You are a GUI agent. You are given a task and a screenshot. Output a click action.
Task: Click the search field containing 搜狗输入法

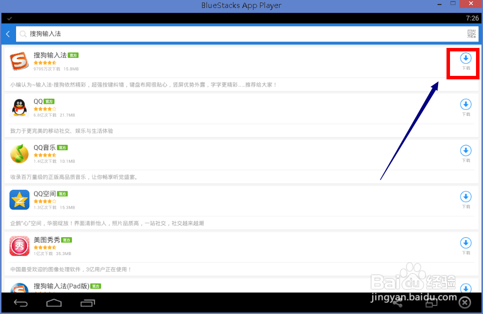[x=246, y=34]
